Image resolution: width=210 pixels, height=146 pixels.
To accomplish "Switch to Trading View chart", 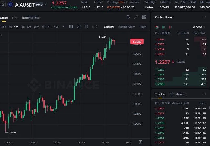I will point(126,27).
